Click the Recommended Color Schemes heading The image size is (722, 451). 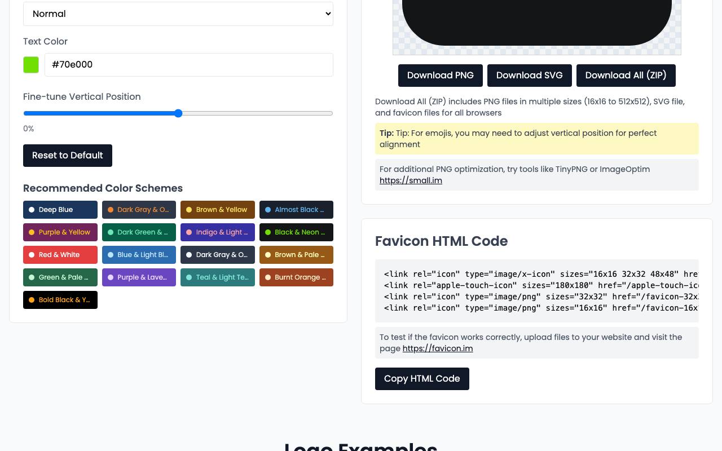click(103, 188)
